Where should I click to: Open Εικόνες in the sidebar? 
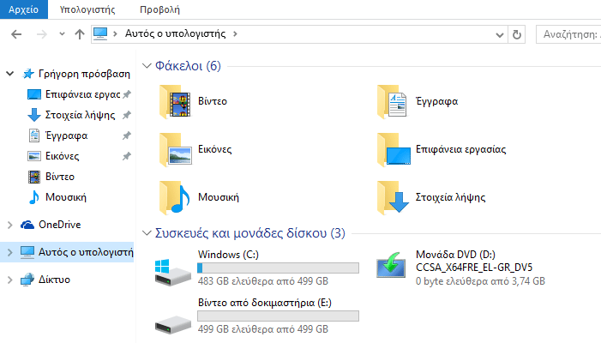click(62, 156)
